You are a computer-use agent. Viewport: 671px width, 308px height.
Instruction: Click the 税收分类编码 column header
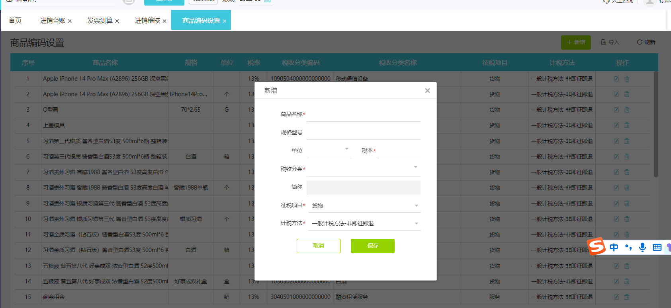point(301,63)
